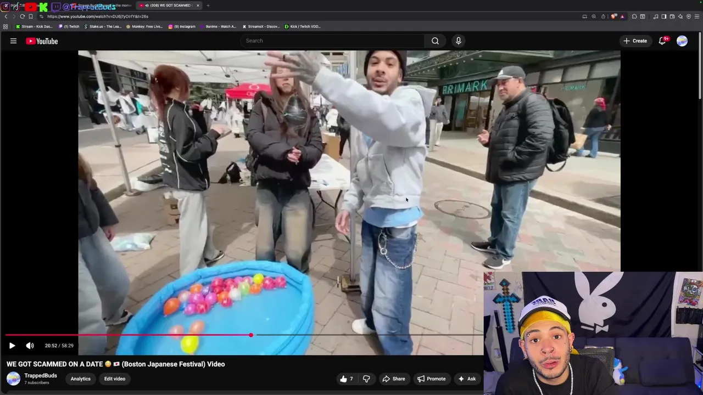Open the (1) Twitch bookmark
The height and width of the screenshot is (395, 703).
pos(69,26)
